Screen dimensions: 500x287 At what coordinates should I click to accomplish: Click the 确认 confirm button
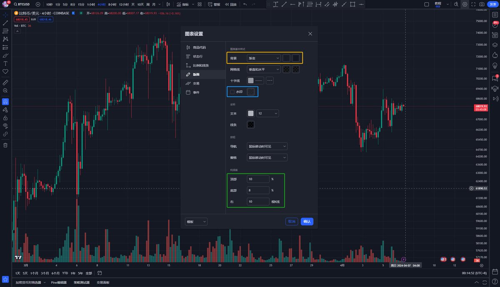pos(307,221)
